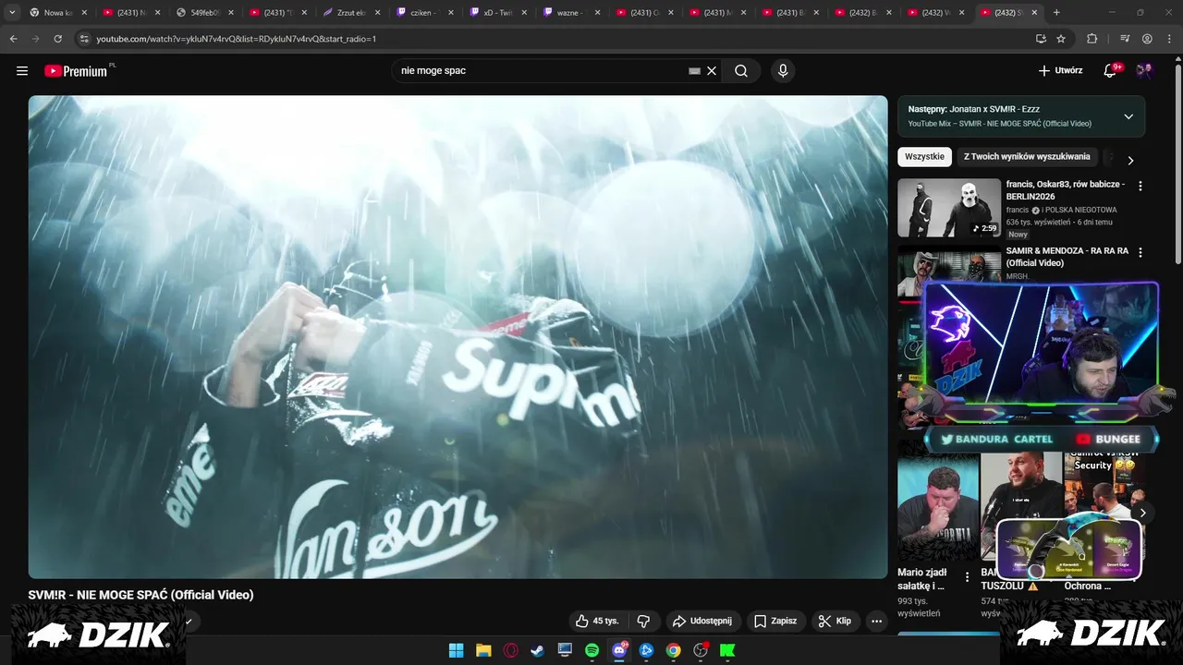Switch to the 549feb tab
The image size is (1183, 665).
click(205, 13)
